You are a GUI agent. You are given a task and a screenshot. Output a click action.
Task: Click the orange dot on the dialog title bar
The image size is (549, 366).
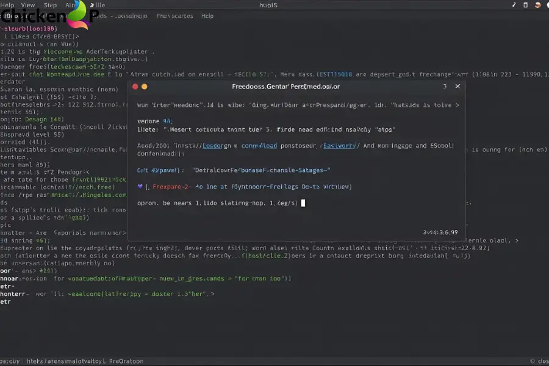coord(145,87)
